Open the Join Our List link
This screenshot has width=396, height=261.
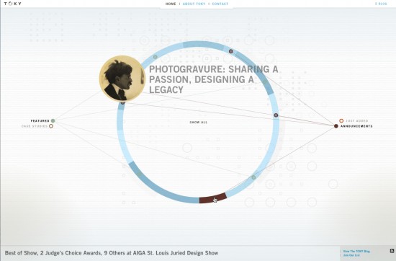pos(351,255)
